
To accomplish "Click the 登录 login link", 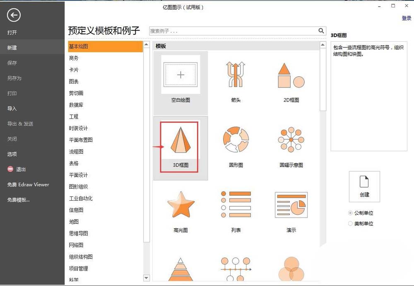I will click(x=407, y=18).
